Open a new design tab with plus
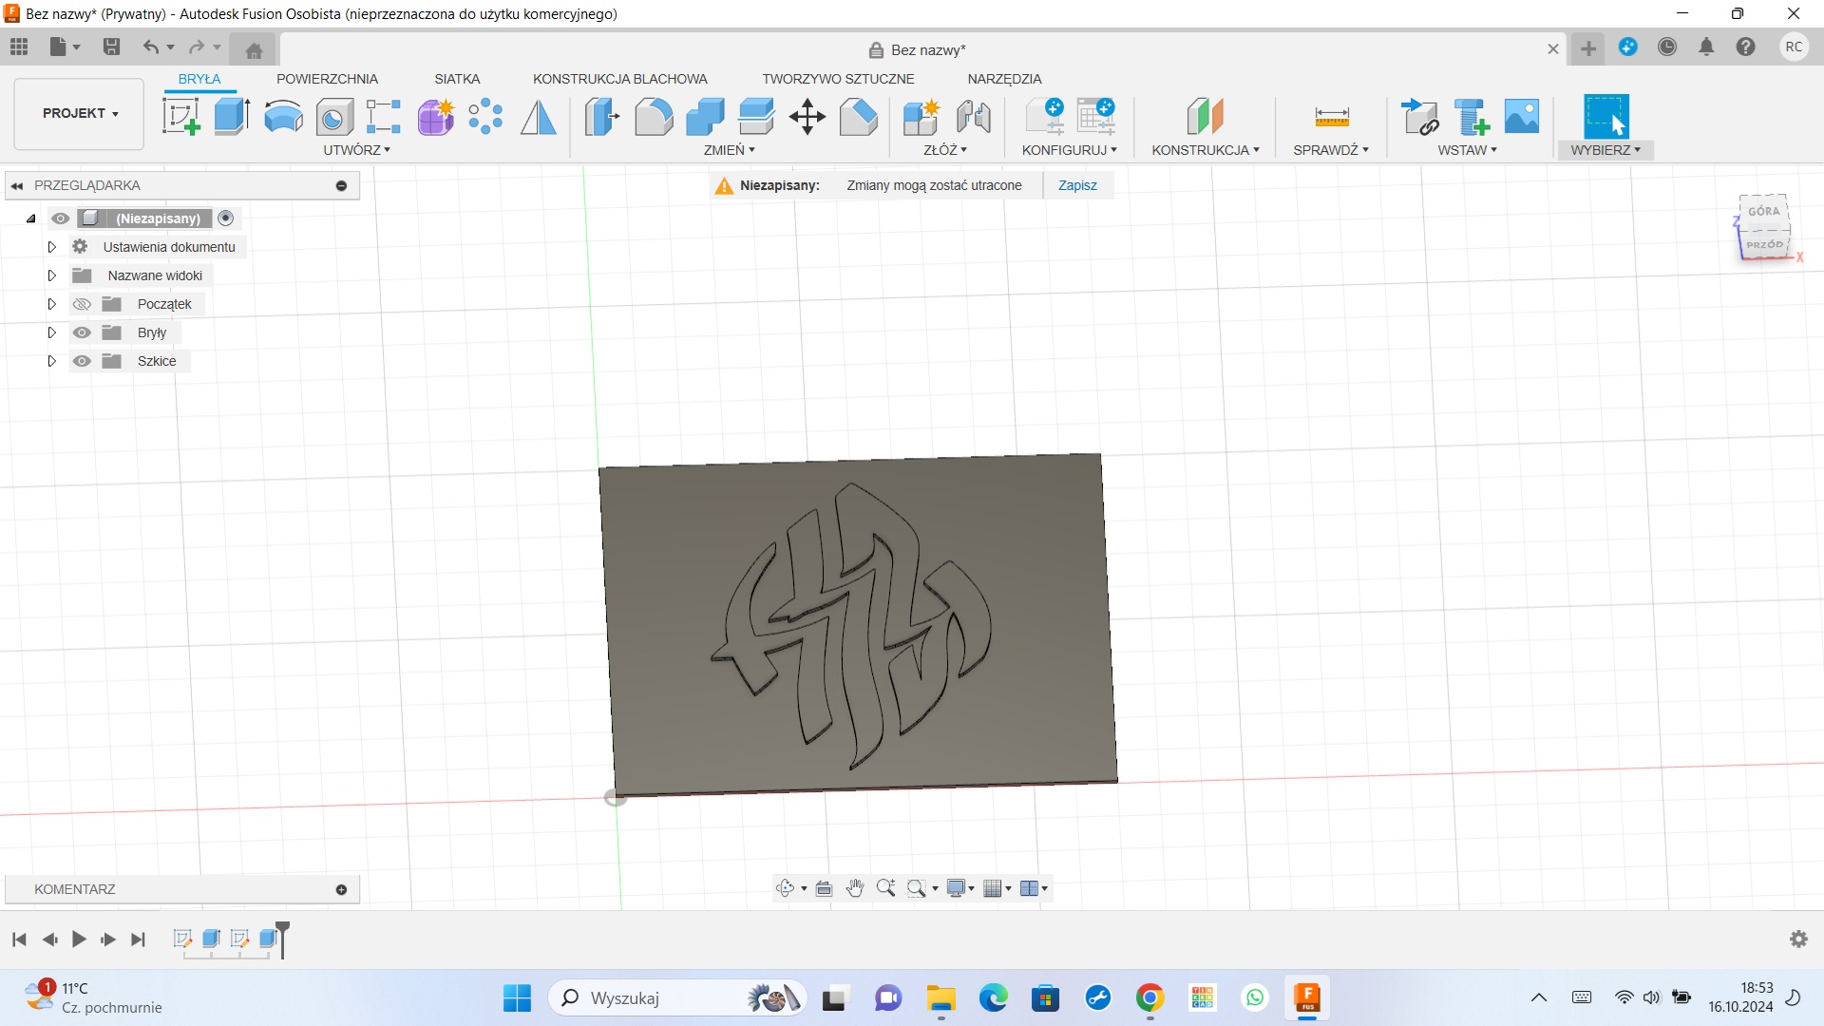 (1588, 48)
